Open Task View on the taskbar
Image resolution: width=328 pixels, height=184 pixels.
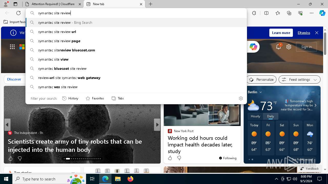[x=92, y=179]
